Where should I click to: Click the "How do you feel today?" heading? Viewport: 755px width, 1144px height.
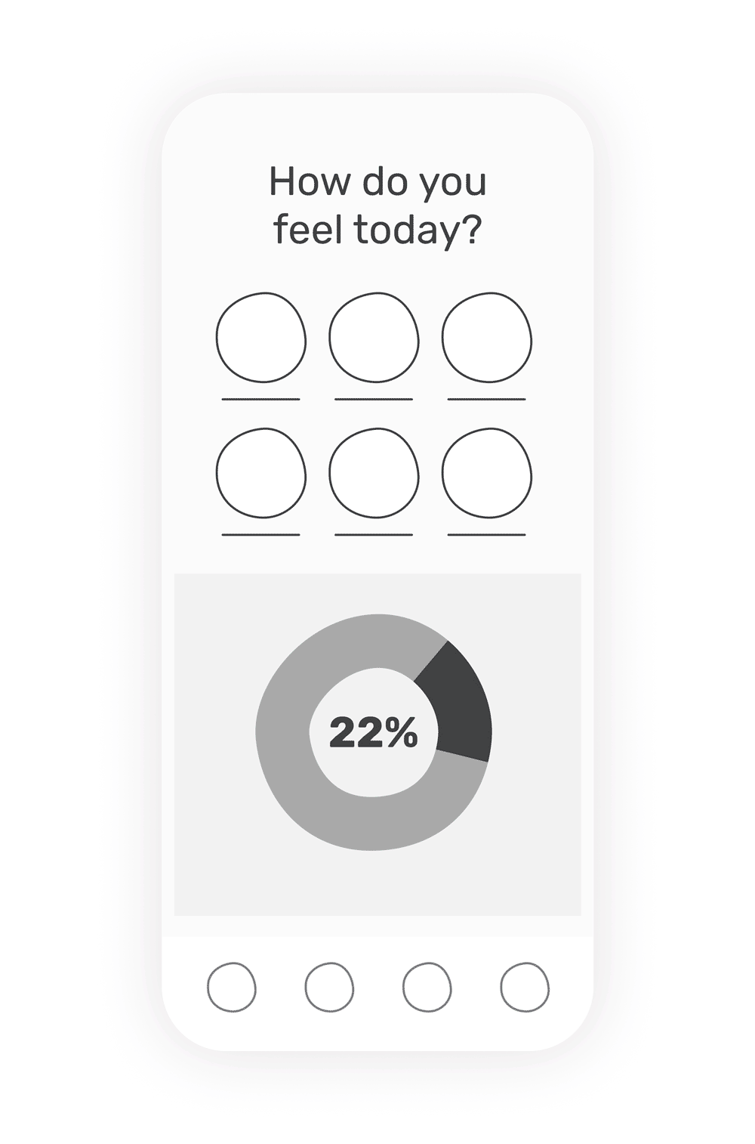[x=377, y=206]
